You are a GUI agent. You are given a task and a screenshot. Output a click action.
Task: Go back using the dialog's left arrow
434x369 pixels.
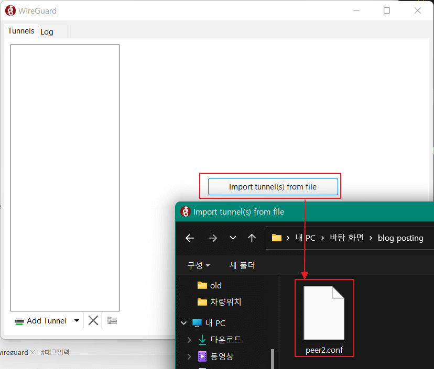click(x=190, y=238)
